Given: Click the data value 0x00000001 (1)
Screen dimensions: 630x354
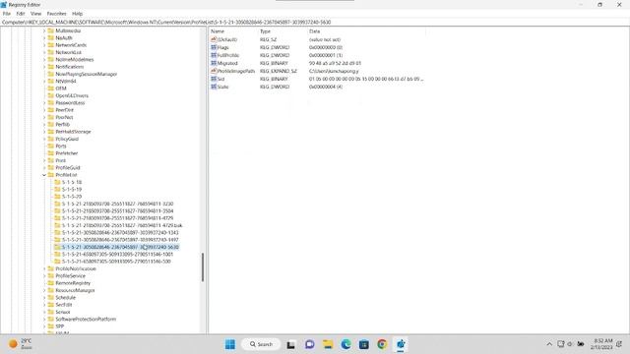Looking at the screenshot, I should tap(326, 55).
